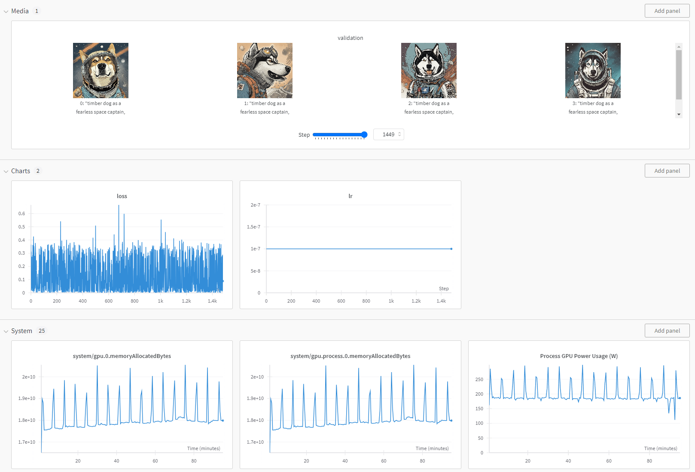Click the Charts section label
695x472 pixels.
tap(21, 171)
